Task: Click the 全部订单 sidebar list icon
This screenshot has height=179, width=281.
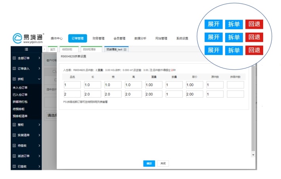Action: pyautogui.click(x=14, y=58)
